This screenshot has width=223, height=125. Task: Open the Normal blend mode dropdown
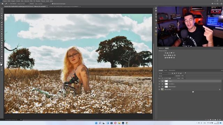tap(167, 76)
